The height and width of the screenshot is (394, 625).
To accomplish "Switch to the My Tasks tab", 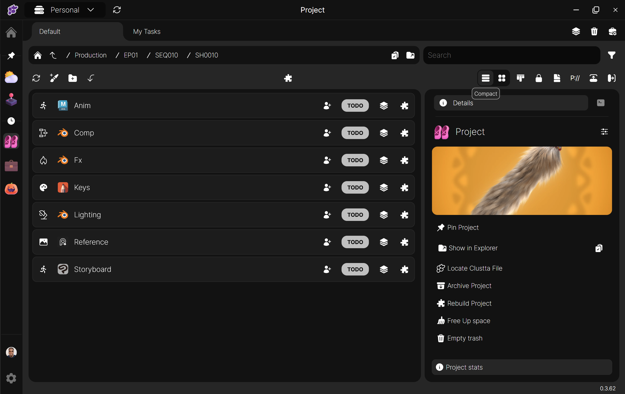I will click(147, 31).
